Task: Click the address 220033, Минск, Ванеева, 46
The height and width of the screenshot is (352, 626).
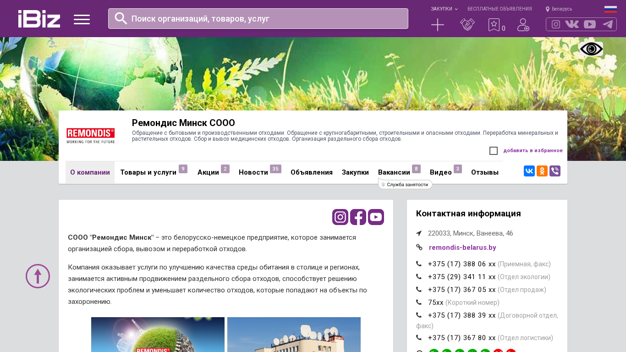Action: point(471,233)
